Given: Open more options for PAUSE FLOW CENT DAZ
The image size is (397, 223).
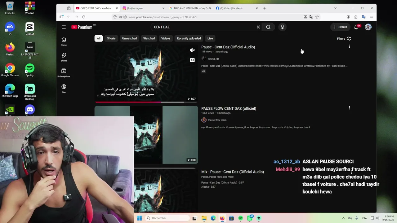Looking at the screenshot, I should click(x=349, y=108).
